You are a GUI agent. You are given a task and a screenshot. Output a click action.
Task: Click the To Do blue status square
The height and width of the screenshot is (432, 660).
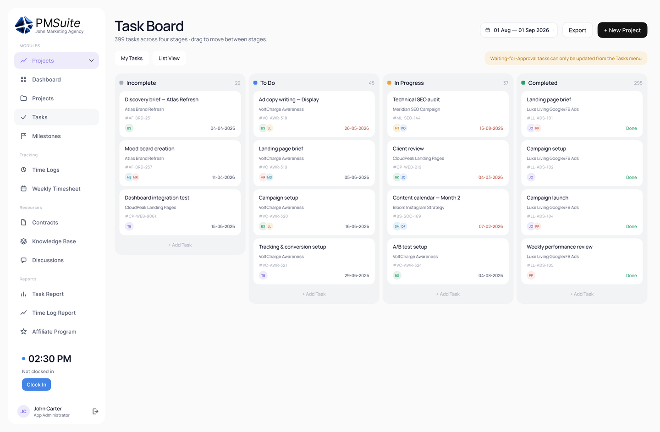[x=255, y=83]
